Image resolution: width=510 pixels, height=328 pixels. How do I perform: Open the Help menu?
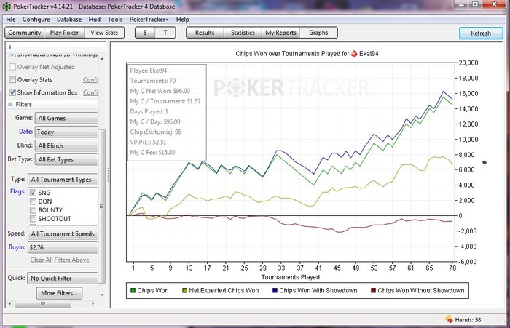182,20
